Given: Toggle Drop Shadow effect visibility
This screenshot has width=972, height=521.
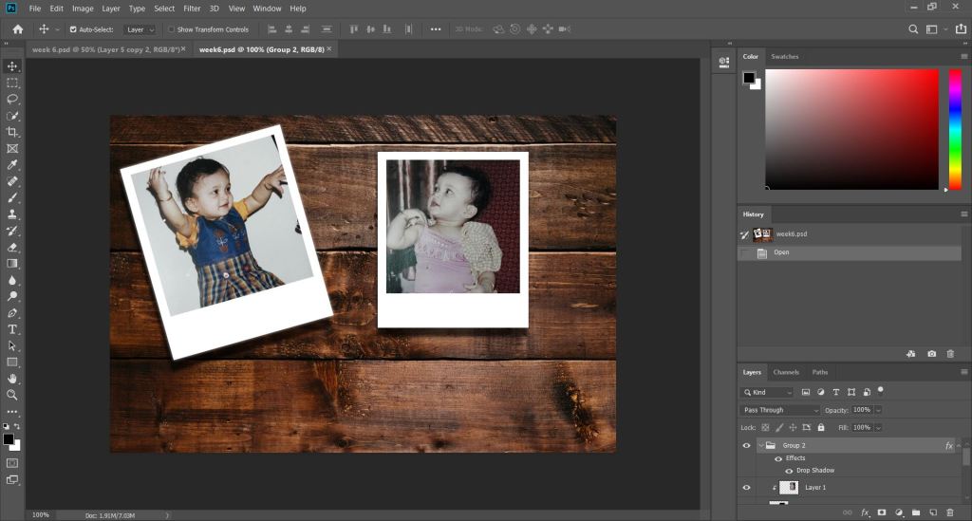Looking at the screenshot, I should pos(789,471).
